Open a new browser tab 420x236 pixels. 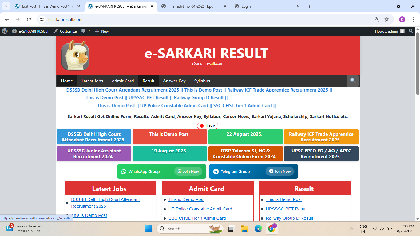pos(309,6)
